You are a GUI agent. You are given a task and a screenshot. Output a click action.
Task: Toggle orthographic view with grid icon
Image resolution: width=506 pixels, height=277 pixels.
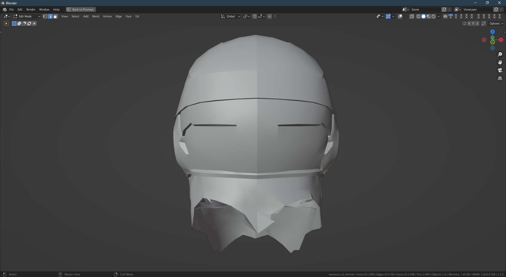[x=500, y=78]
